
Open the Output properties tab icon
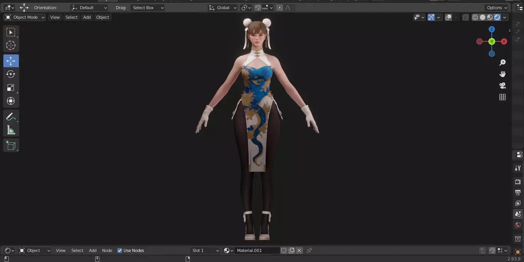[x=518, y=192]
